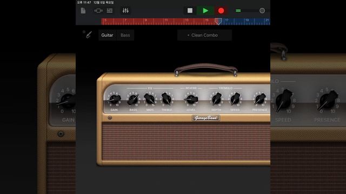346x194 pixels.
Task: Start playback with the green Play button
Action: pos(205,11)
